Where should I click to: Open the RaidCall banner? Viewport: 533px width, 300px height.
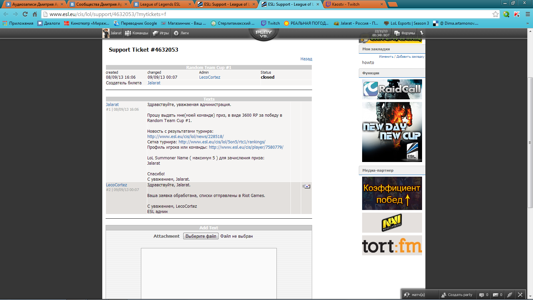[x=392, y=89]
